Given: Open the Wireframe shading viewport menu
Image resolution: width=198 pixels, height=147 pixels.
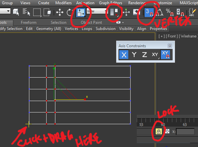Looking at the screenshot, I should [x=189, y=36].
